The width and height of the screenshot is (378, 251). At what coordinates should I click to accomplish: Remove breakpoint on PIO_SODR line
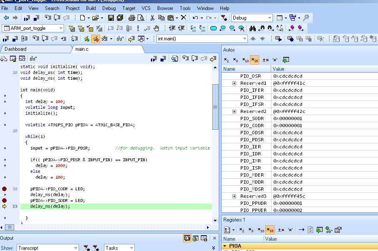point(4,200)
